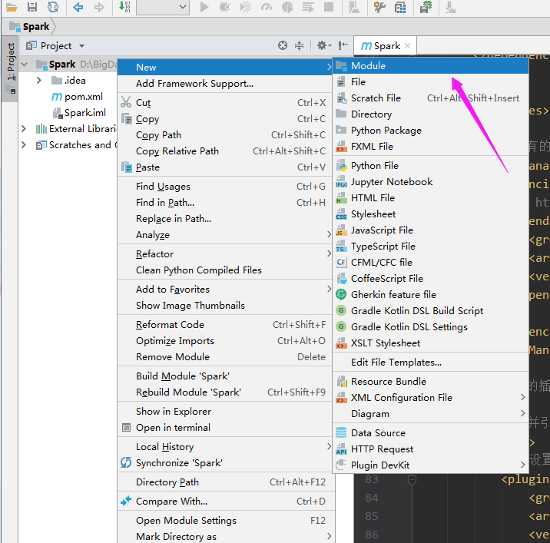Expand the Analyze submenu
This screenshot has width=550, height=543.
(225, 235)
